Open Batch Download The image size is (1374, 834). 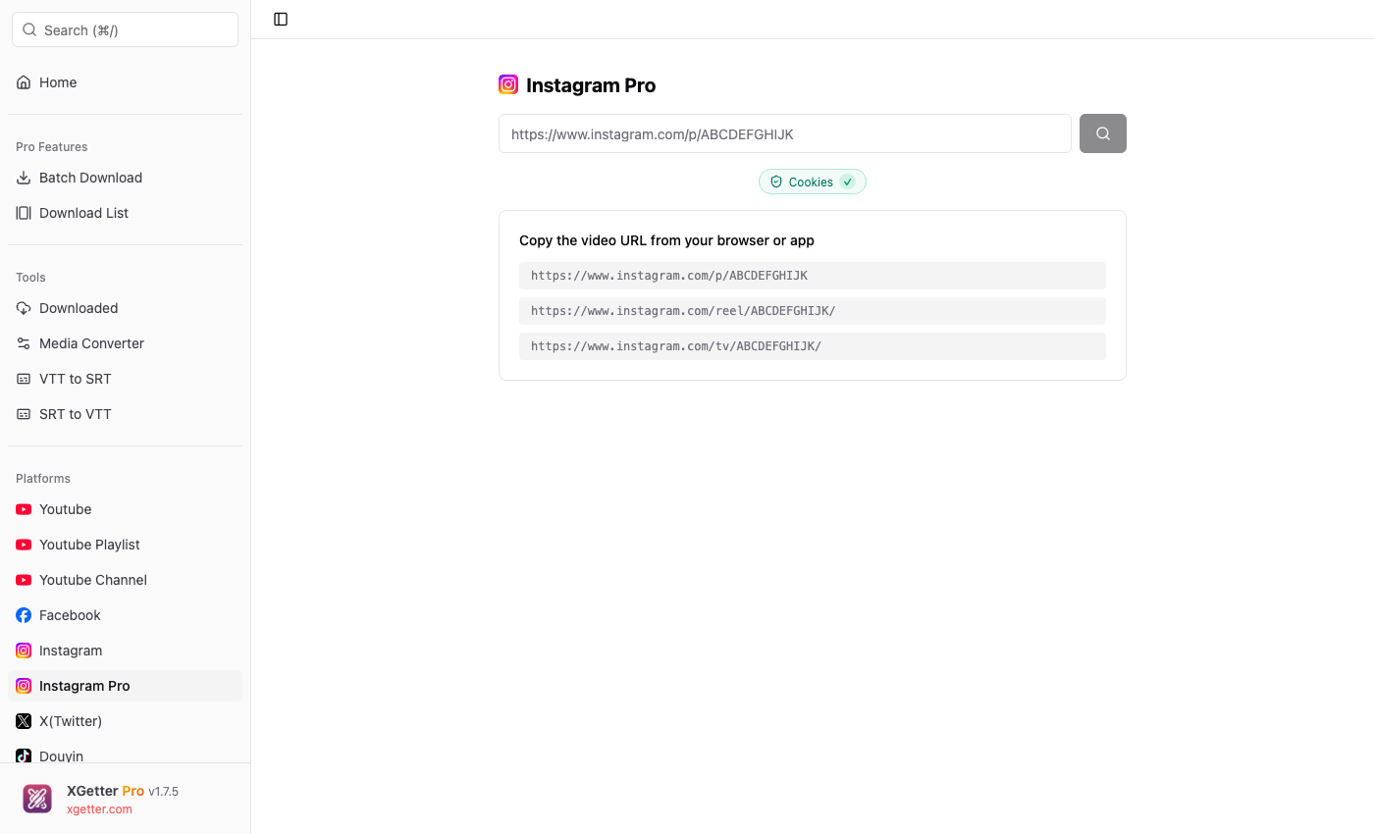[x=125, y=178]
